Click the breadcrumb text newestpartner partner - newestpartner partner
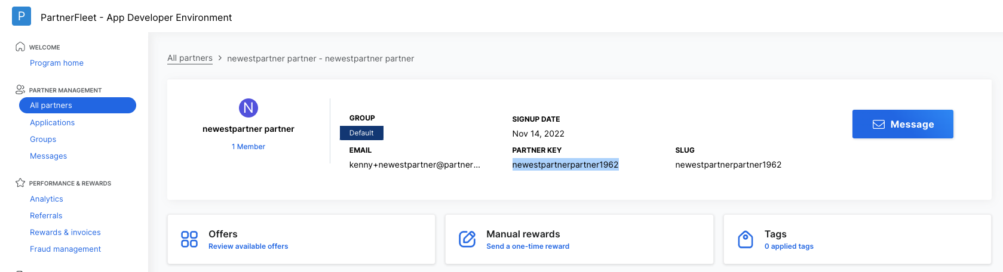 click(320, 58)
